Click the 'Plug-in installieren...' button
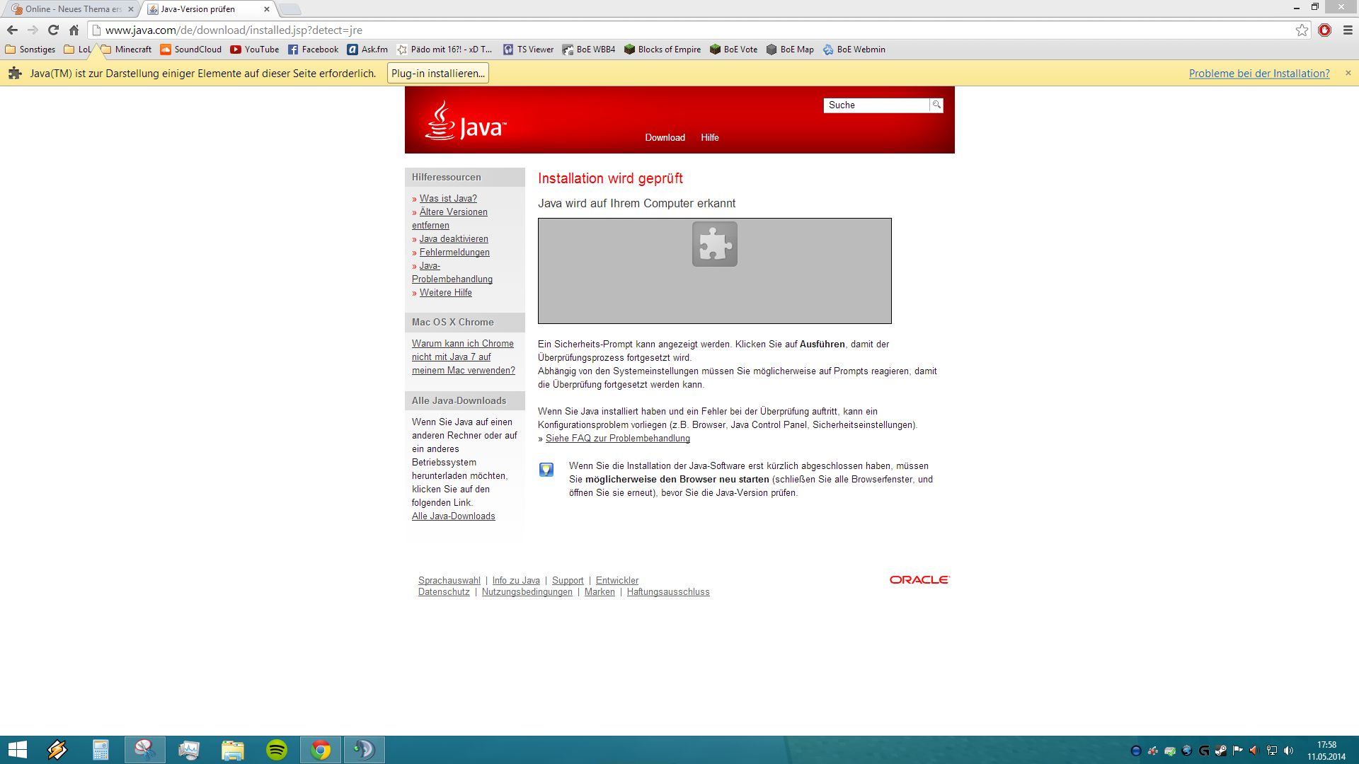Screen dimensions: 1359x764 click(438, 74)
